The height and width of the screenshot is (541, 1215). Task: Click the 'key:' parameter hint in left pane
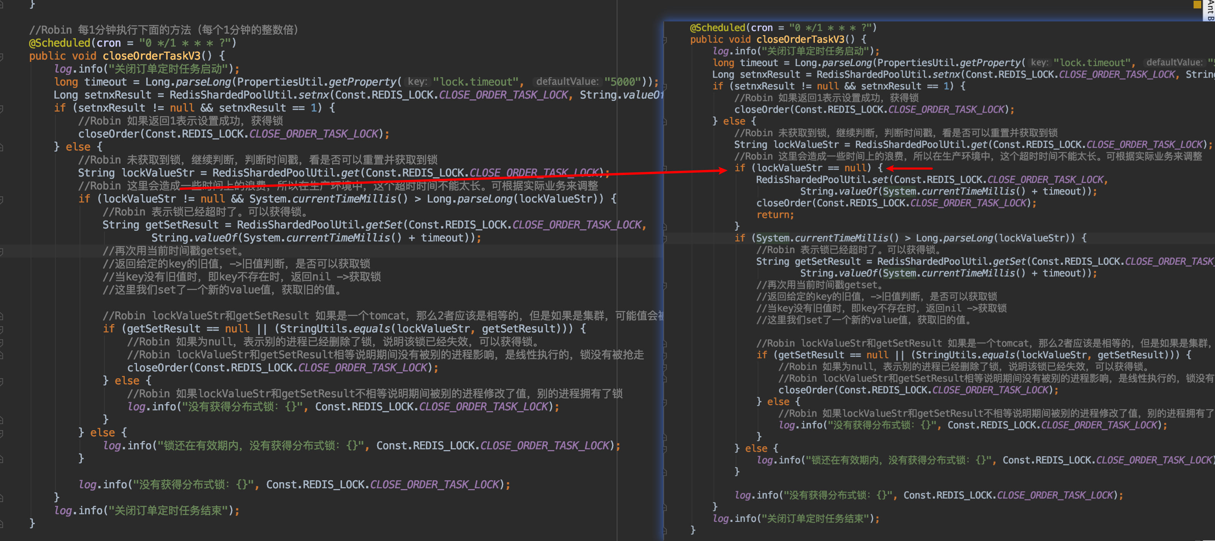point(417,82)
